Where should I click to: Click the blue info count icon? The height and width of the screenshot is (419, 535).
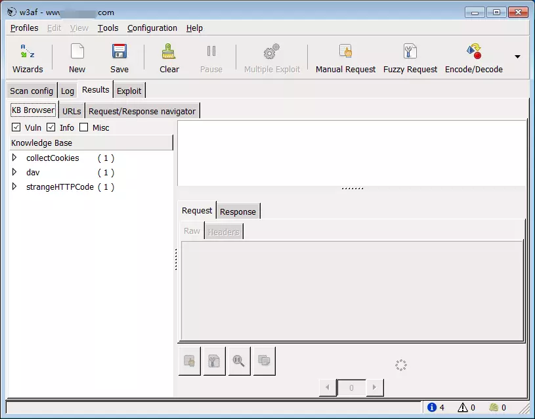[x=432, y=407]
